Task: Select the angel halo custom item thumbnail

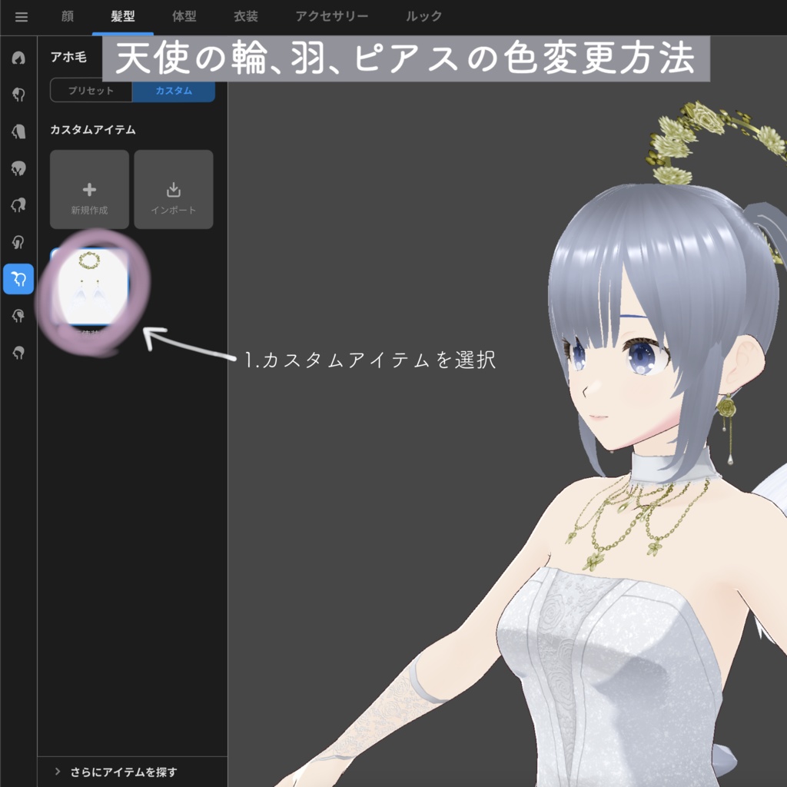Action: [89, 284]
